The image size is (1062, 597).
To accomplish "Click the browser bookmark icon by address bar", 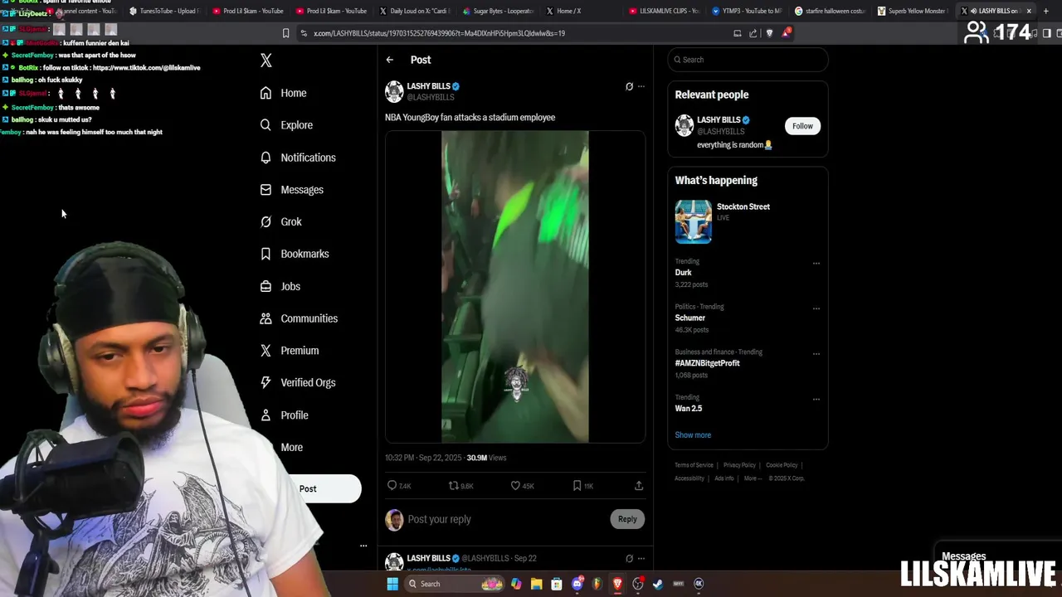I will tap(285, 33).
